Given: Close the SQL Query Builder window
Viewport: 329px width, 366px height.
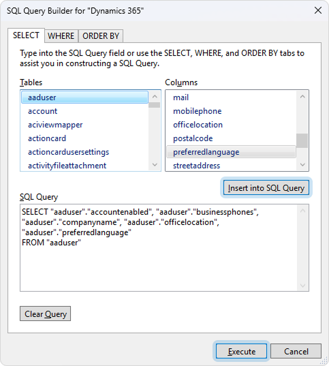Looking at the screenshot, I should [x=318, y=10].
